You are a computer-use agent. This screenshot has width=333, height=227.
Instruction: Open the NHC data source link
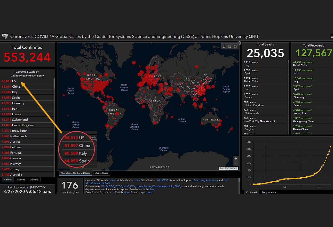126,186
